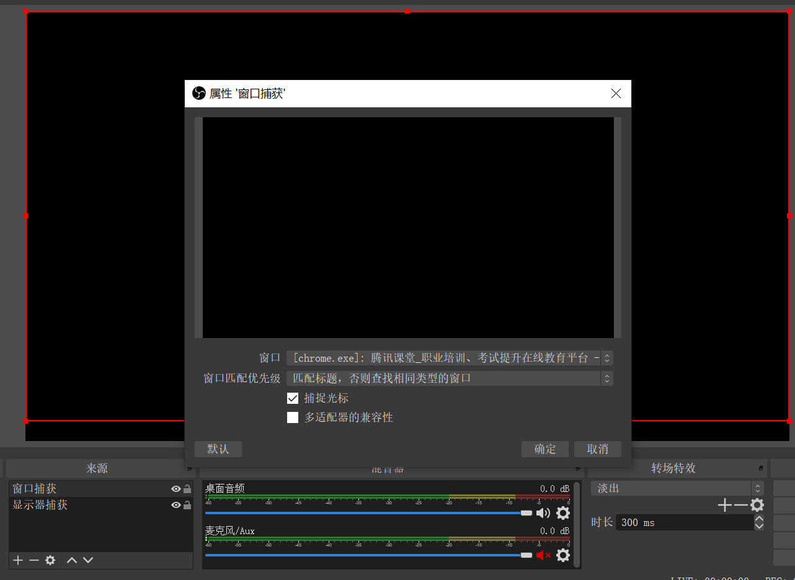Click the 默认 button
The image size is (795, 580).
(218, 449)
